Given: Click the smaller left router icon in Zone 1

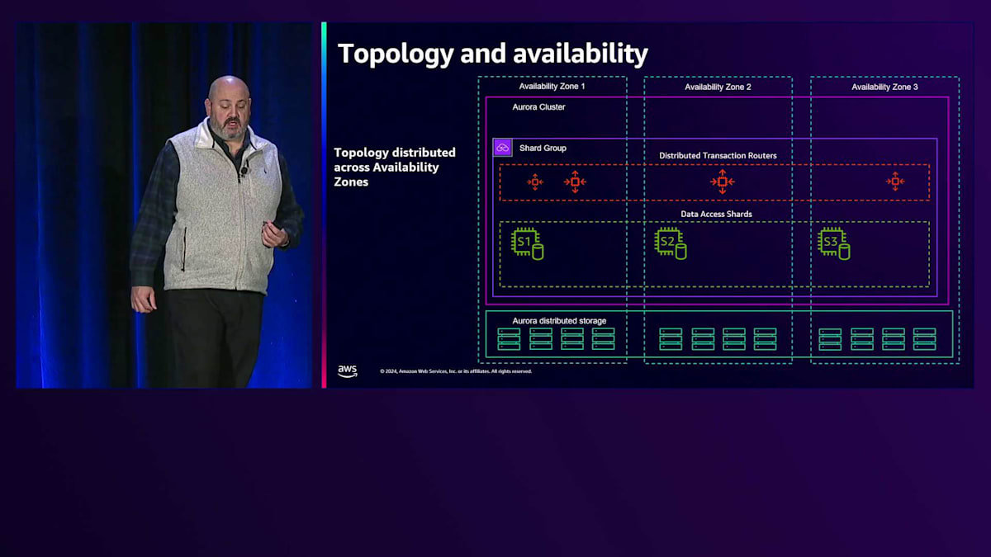Looking at the screenshot, I should point(535,182).
